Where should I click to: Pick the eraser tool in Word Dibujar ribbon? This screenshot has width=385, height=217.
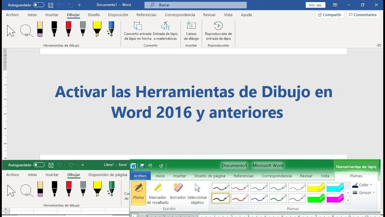(x=40, y=29)
